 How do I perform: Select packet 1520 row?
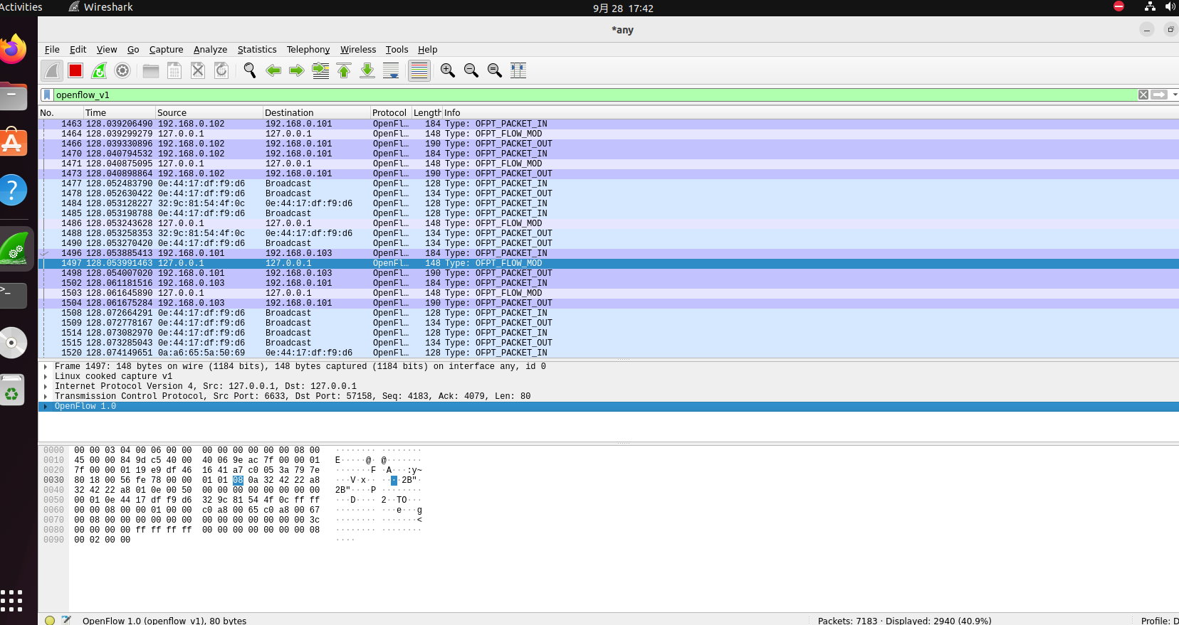pos(609,353)
